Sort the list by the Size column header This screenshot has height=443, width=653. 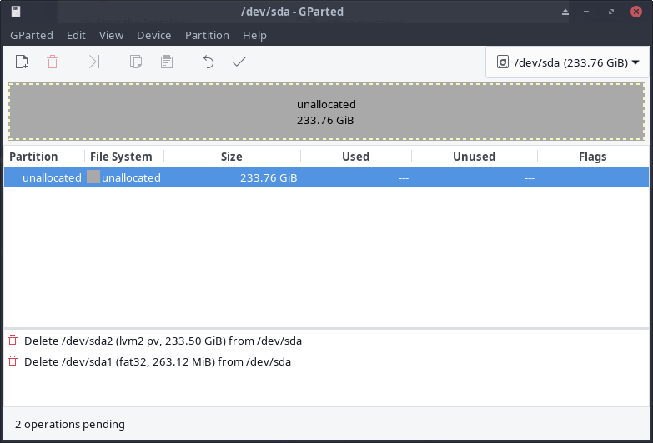click(x=231, y=157)
